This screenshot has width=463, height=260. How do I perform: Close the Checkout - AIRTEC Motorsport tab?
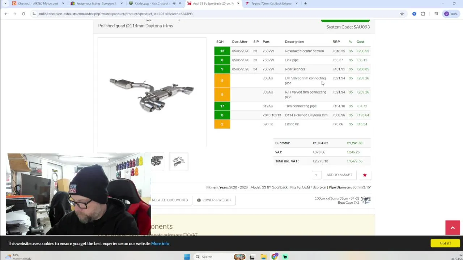point(63,3)
